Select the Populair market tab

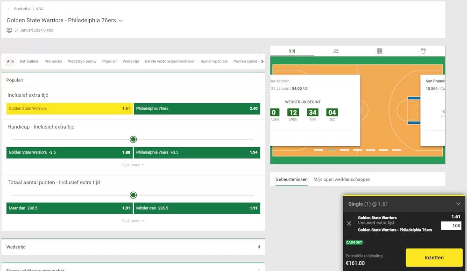(109, 61)
